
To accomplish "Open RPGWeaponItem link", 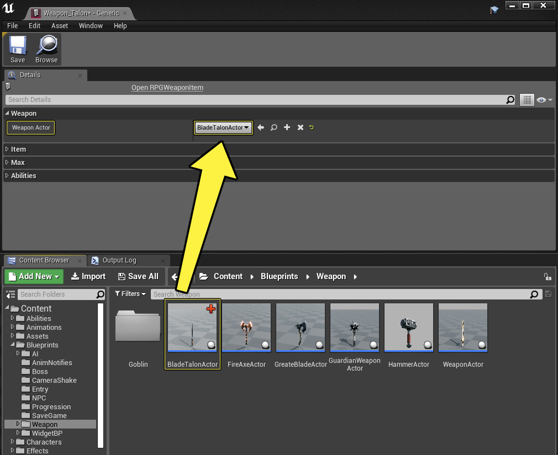I will (167, 88).
